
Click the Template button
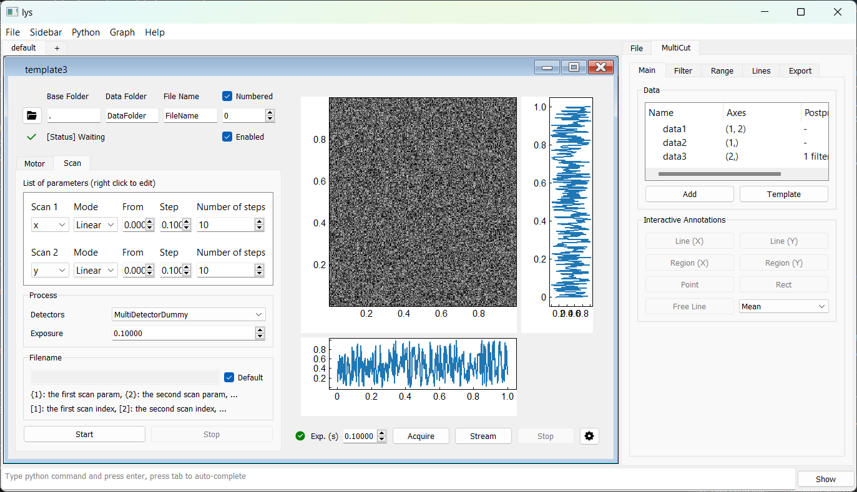pyautogui.click(x=783, y=194)
